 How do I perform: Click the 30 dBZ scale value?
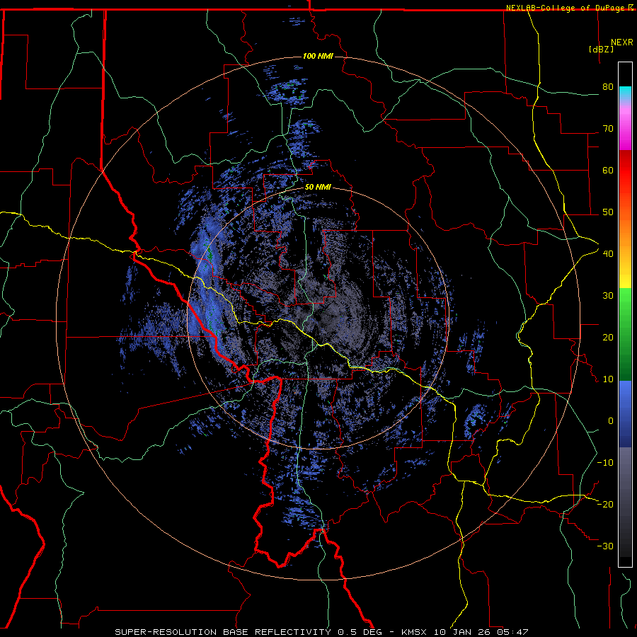608,296
